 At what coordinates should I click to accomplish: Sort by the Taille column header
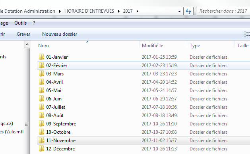click(243, 45)
